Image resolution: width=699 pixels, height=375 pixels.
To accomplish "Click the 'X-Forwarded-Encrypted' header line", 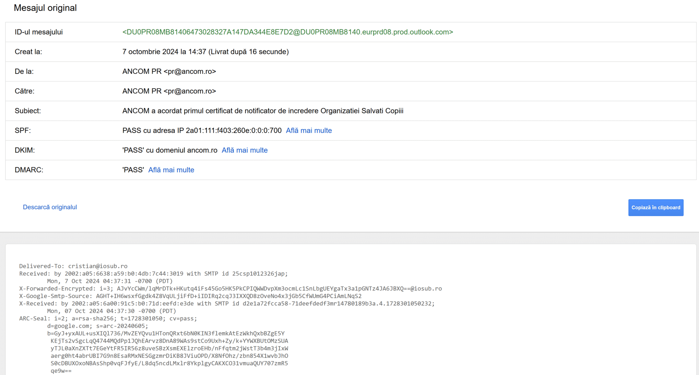I will (x=230, y=289).
